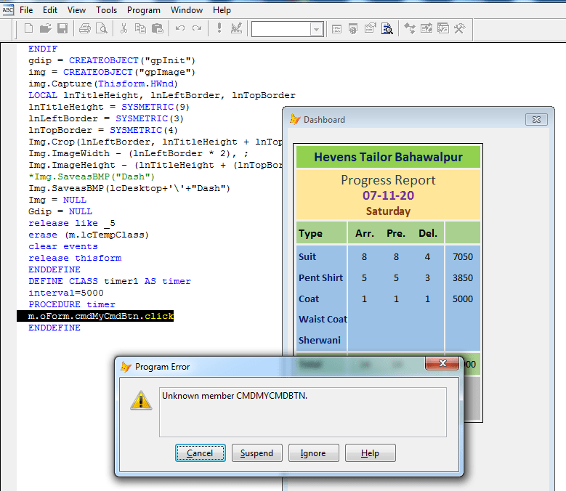
Task: Click the Undo arrow icon
Action: (x=179, y=28)
